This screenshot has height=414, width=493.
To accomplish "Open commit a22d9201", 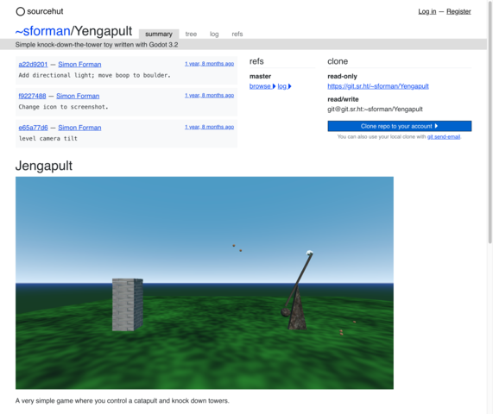I will pos(33,65).
